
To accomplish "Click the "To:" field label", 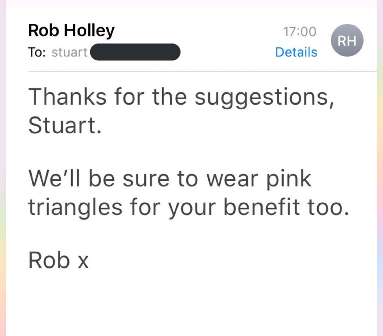I will [x=38, y=52].
